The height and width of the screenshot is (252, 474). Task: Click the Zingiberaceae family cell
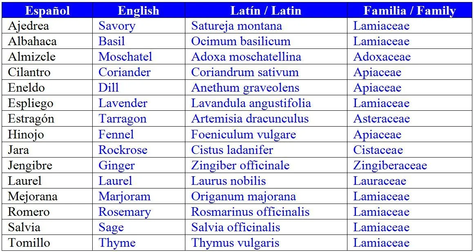409,165
